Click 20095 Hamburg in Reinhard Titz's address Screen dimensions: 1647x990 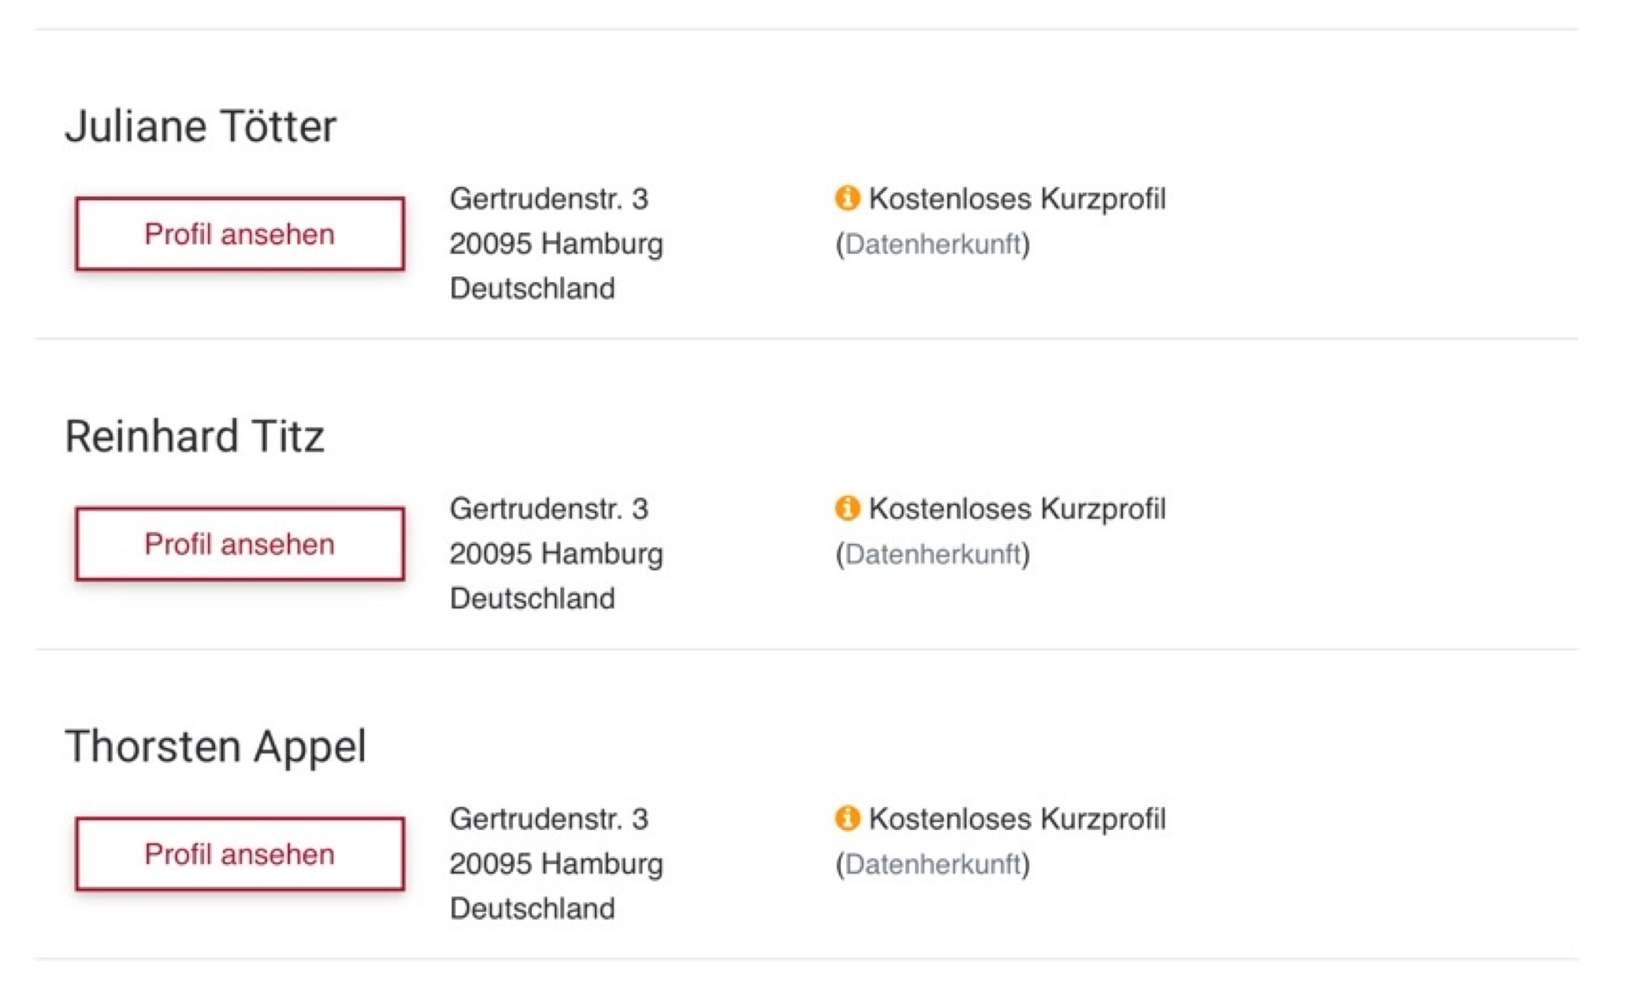(x=556, y=554)
